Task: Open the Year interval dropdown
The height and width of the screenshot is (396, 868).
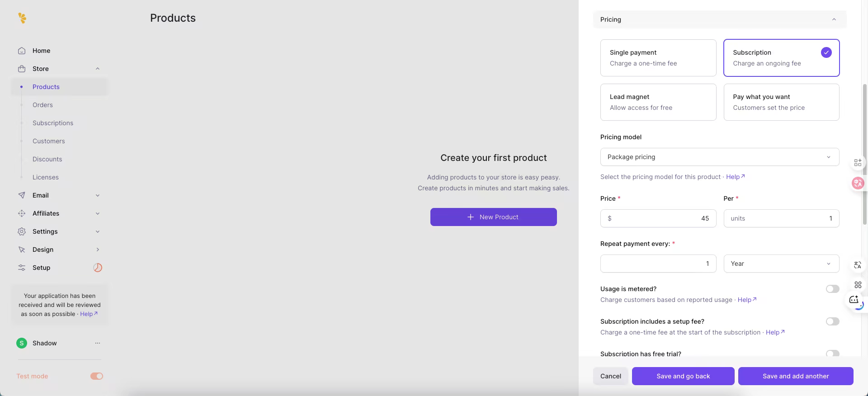Action: [781, 264]
